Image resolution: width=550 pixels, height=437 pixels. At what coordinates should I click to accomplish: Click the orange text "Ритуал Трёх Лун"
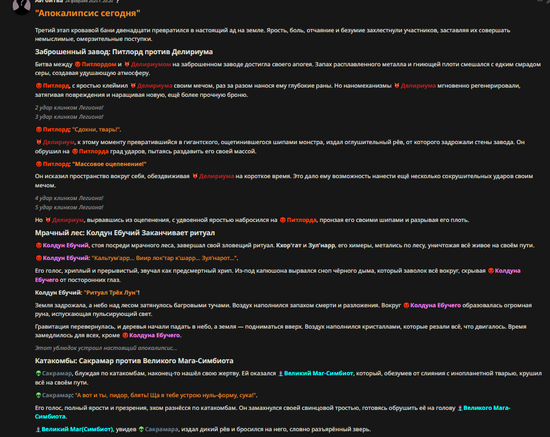point(111,293)
